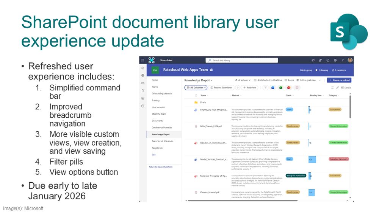The image size is (379, 213).
Task: Click Add shortcut to OneDrive
Action: pos(268,80)
